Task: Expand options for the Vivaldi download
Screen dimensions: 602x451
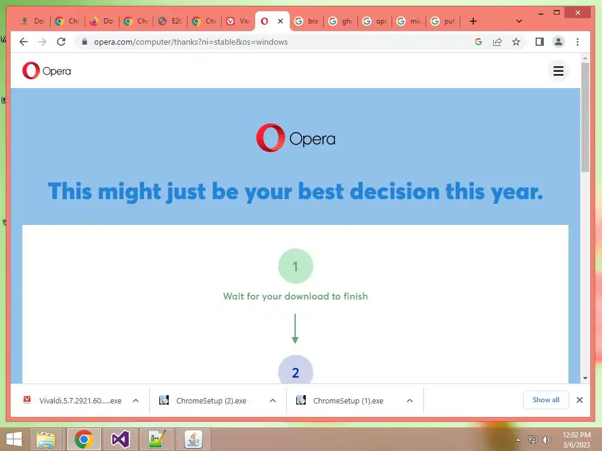Action: pos(136,400)
